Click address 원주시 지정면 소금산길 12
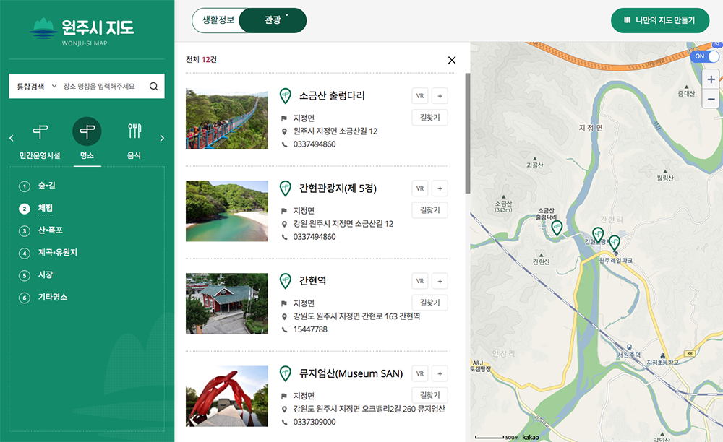723x442 pixels. [335, 131]
